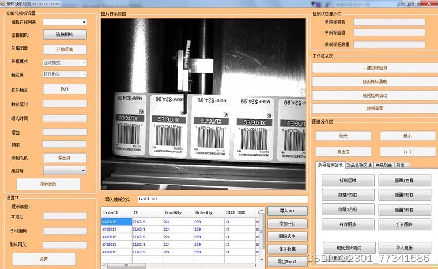Click the 缩小 zoom out button
Screen dimensions: 438x269
(x=408, y=136)
